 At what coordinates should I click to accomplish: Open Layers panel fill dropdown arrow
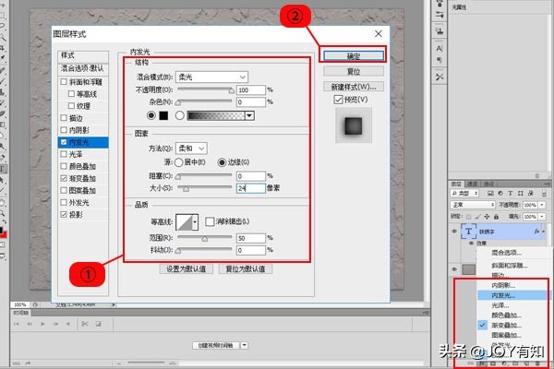(x=542, y=217)
